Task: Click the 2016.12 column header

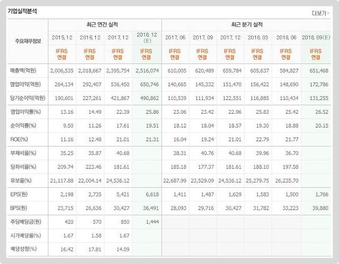Action: pos(90,38)
